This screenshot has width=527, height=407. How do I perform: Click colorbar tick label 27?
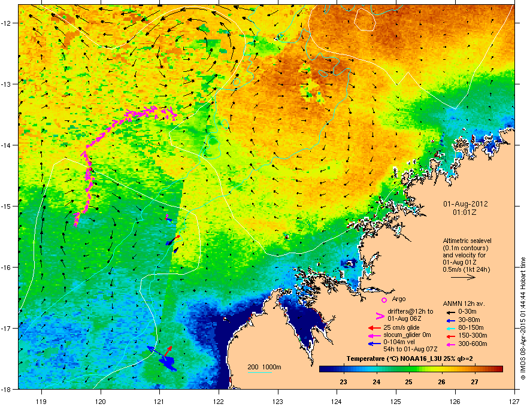point(474,382)
